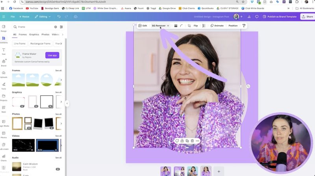Show more Frames results arrow

[x=61, y=80]
